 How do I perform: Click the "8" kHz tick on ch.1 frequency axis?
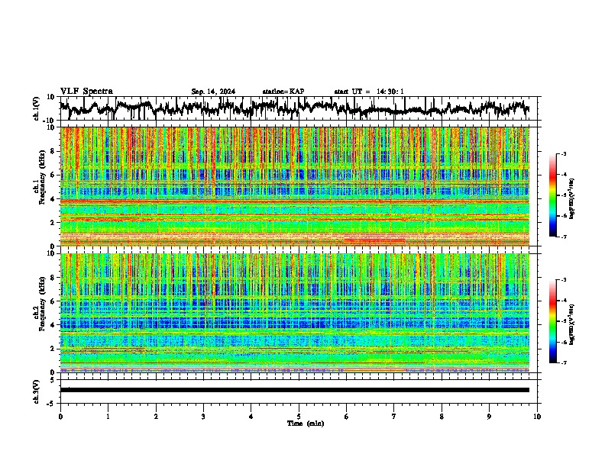pos(53,151)
